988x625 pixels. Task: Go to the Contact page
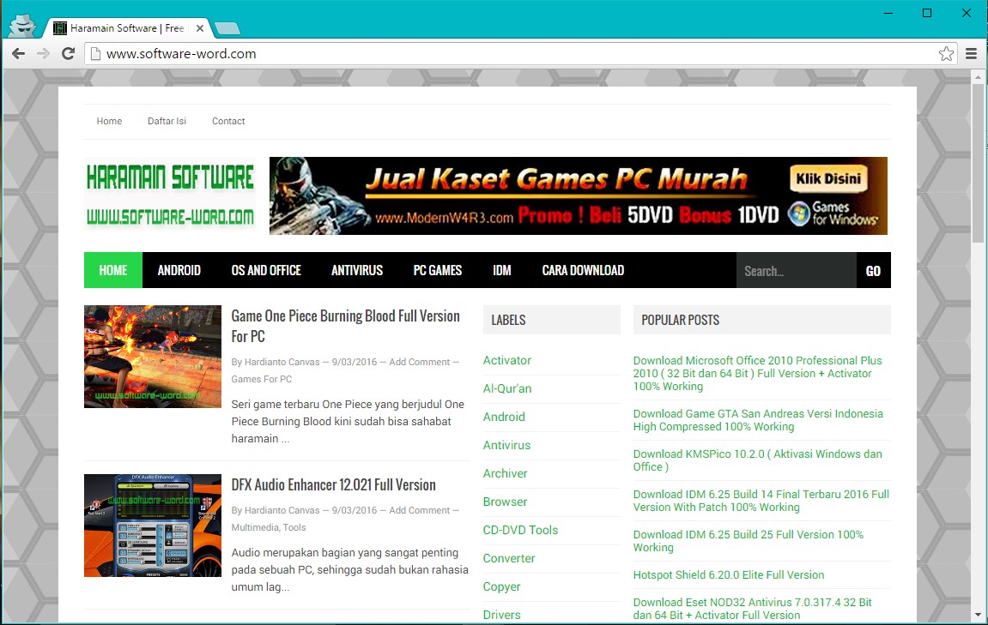click(x=228, y=121)
